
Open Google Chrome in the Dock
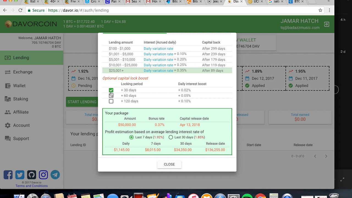coord(260,196)
